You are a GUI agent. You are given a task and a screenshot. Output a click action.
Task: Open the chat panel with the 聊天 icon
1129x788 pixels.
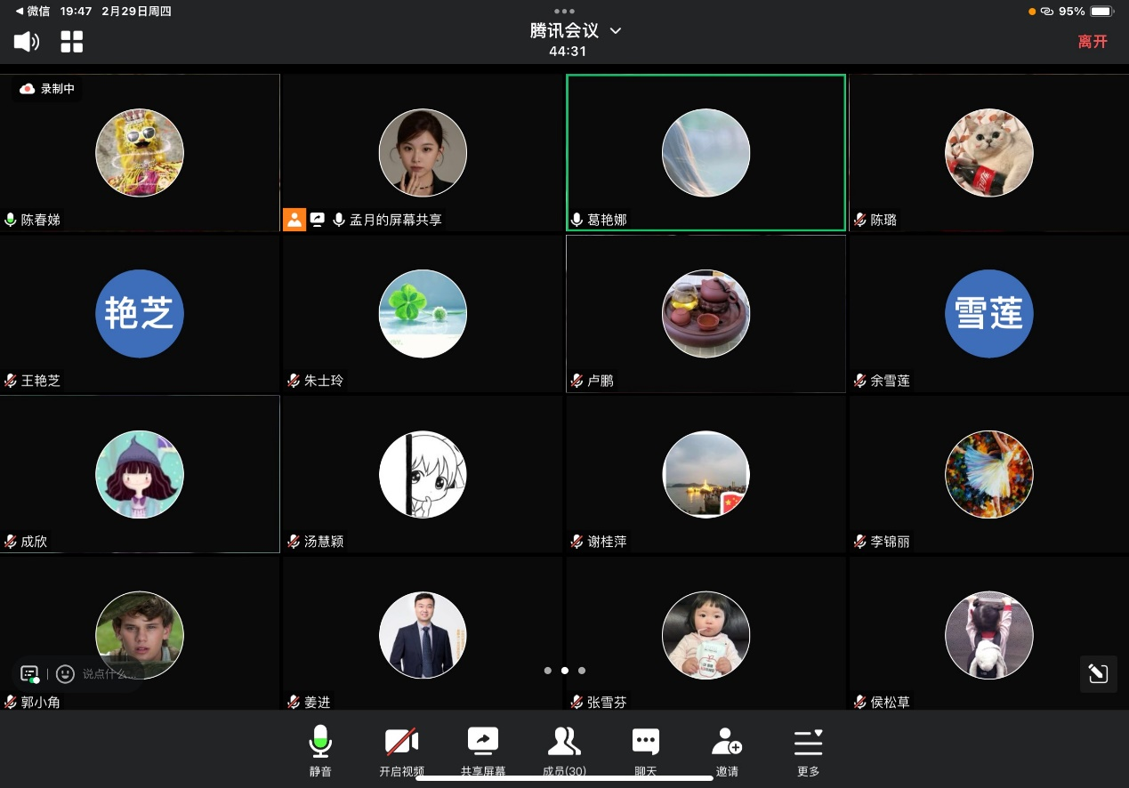pos(645,740)
